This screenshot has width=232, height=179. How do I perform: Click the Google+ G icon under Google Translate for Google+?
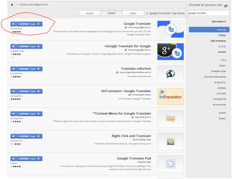[x=12, y=58]
